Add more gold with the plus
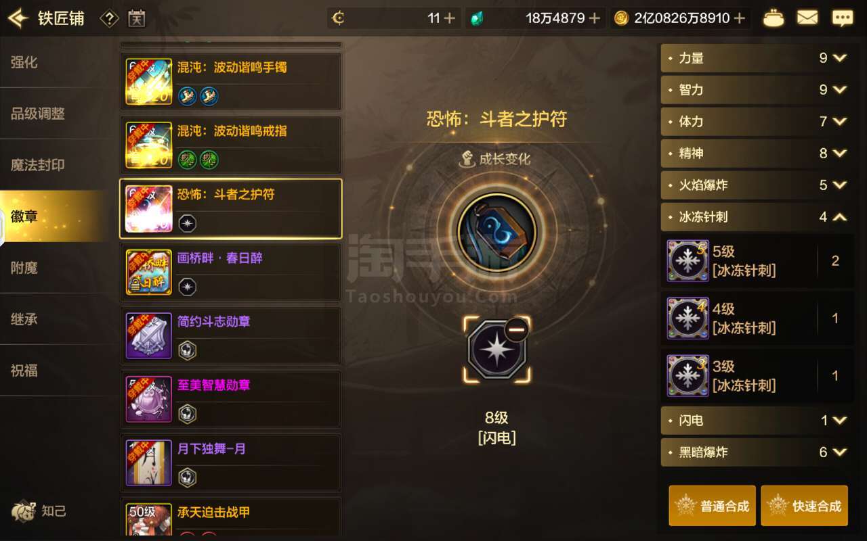Screen dimensions: 867x541 (x=740, y=18)
